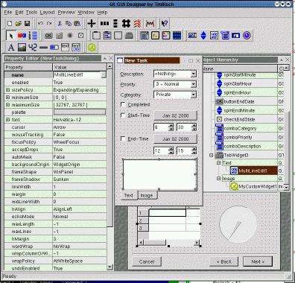
Task: Select the LCDNumber '42' widget tool
Action: pos(33,48)
